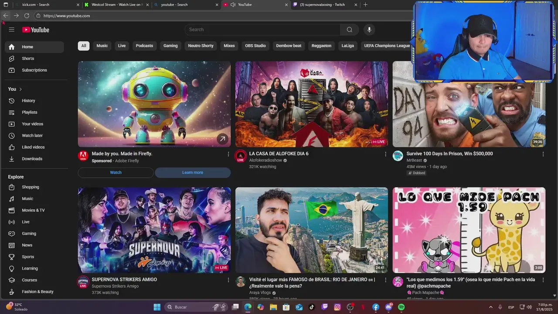Click the YouTube logo
Viewport: 558px width, 314px height.
coord(36,30)
